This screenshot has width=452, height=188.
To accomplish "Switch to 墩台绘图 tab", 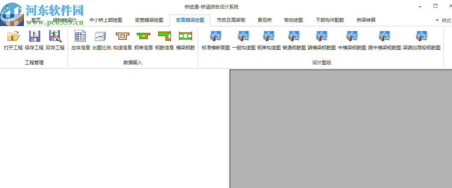I will [294, 20].
